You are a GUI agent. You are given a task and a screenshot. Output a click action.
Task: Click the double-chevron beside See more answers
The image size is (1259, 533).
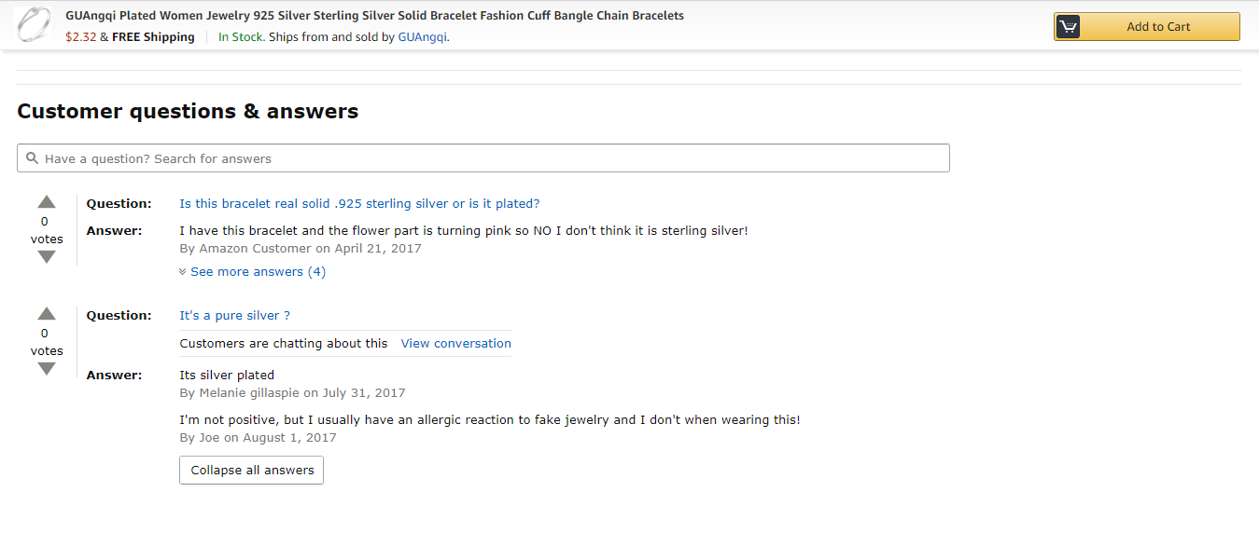[x=183, y=272]
